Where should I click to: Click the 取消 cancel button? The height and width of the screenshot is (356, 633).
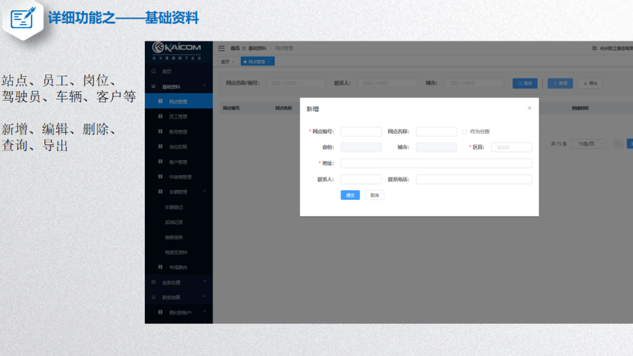[374, 195]
